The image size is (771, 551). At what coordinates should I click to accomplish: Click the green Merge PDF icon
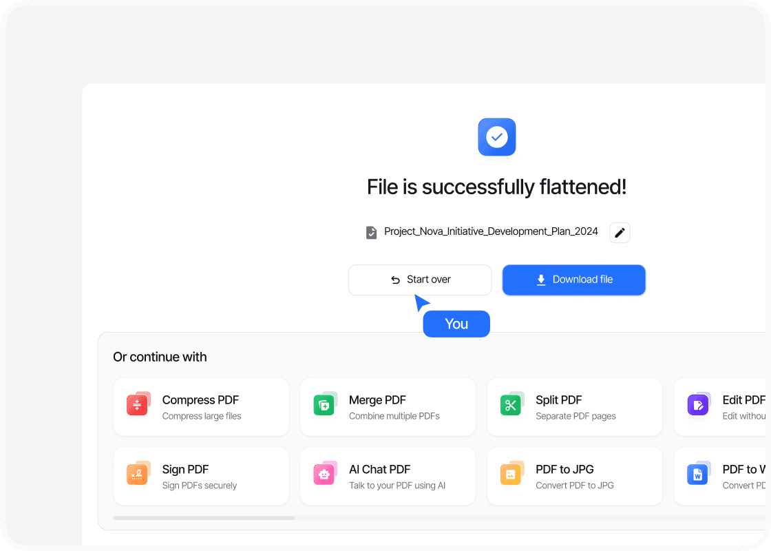coord(324,405)
